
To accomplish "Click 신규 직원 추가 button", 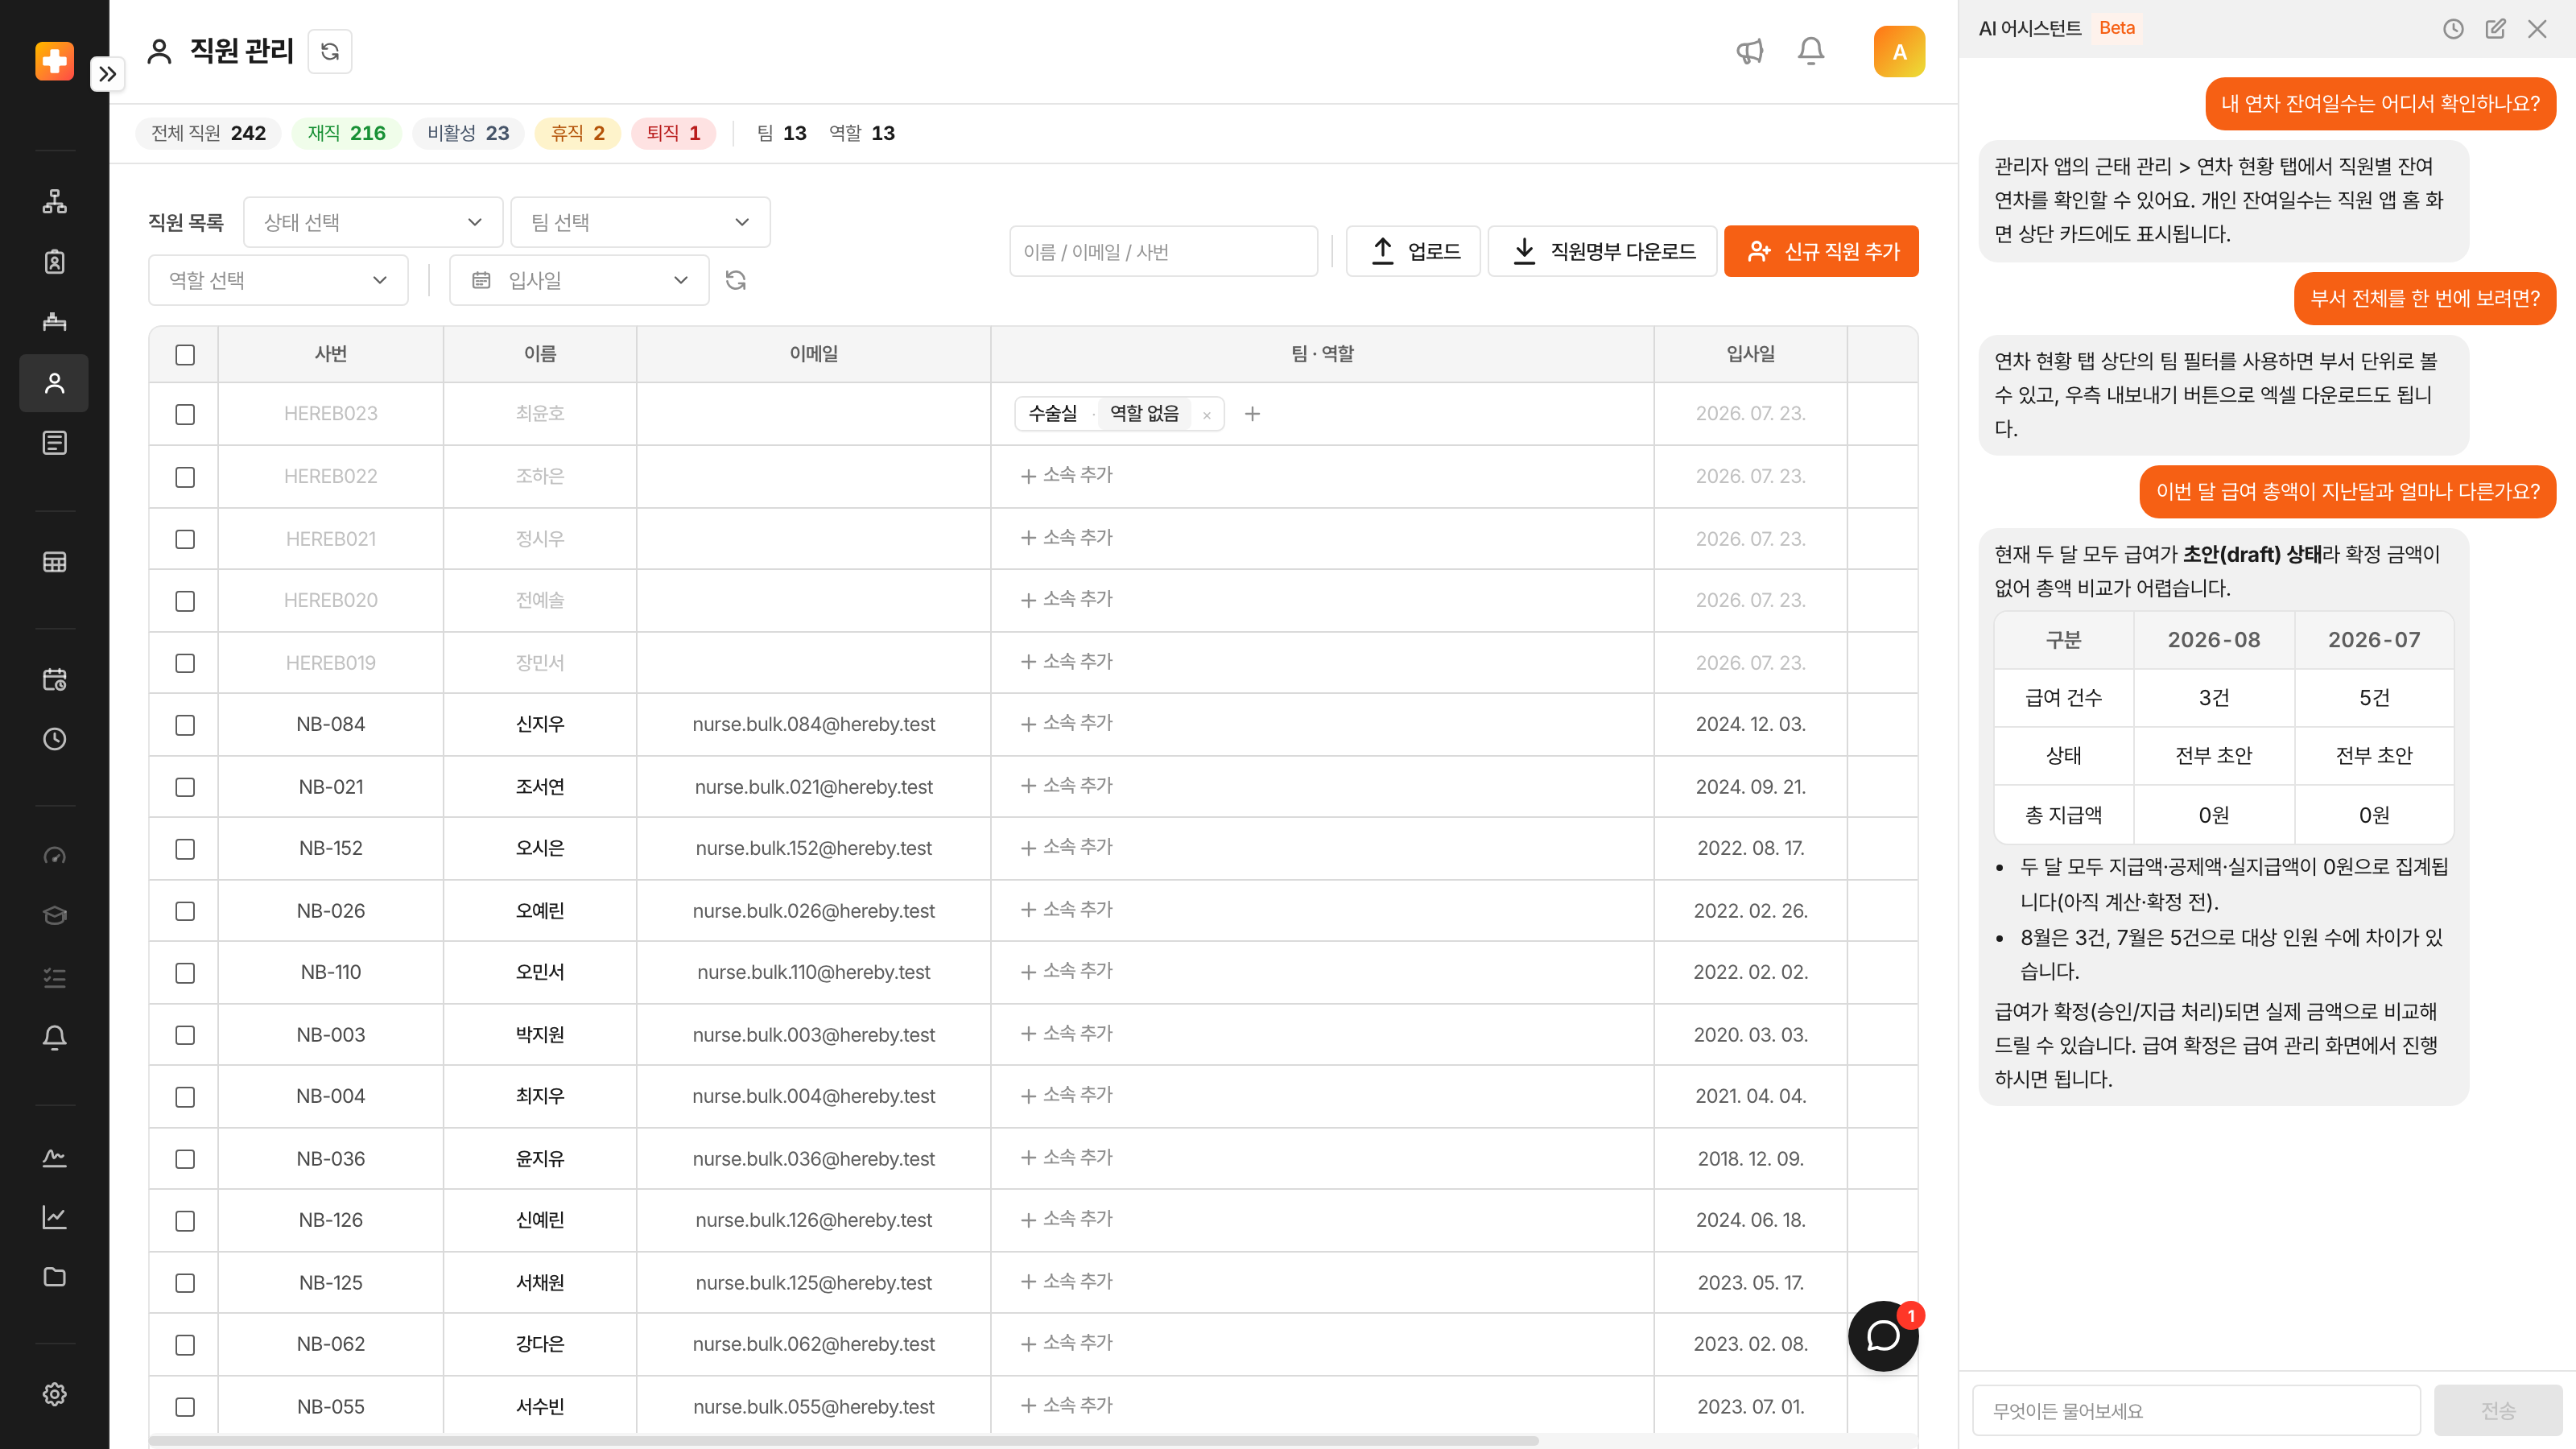I will (1821, 251).
